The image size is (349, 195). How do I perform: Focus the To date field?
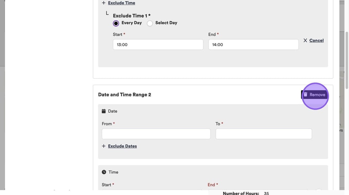tap(263, 134)
